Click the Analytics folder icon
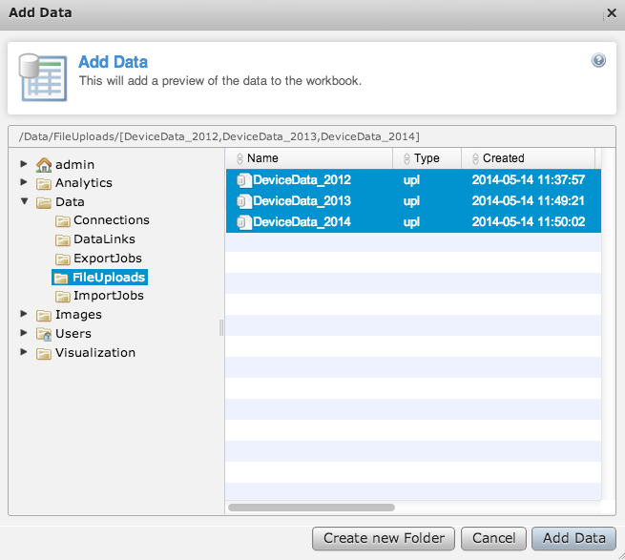The width and height of the screenshot is (625, 560). coord(44,183)
